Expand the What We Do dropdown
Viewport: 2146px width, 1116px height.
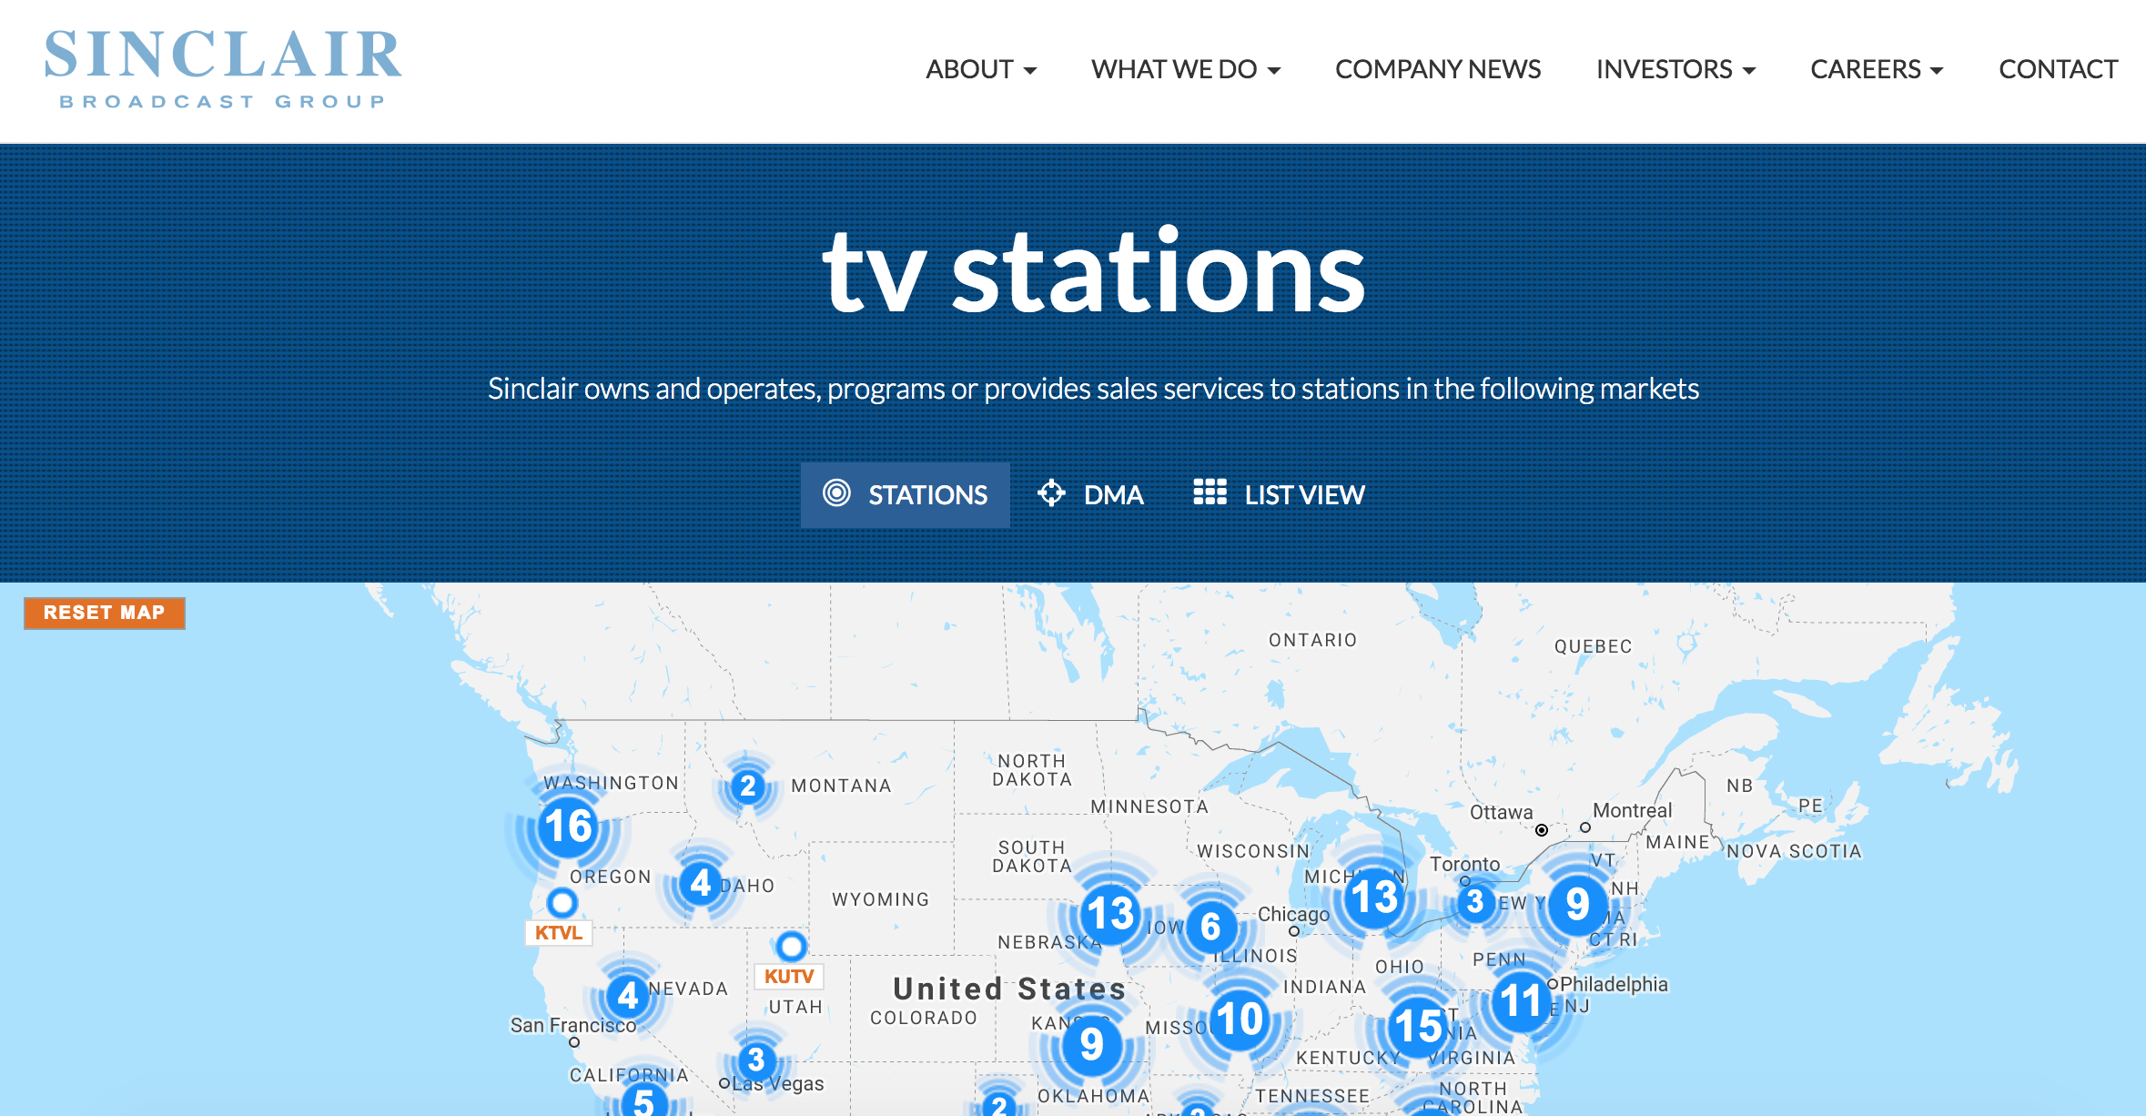click(1185, 69)
